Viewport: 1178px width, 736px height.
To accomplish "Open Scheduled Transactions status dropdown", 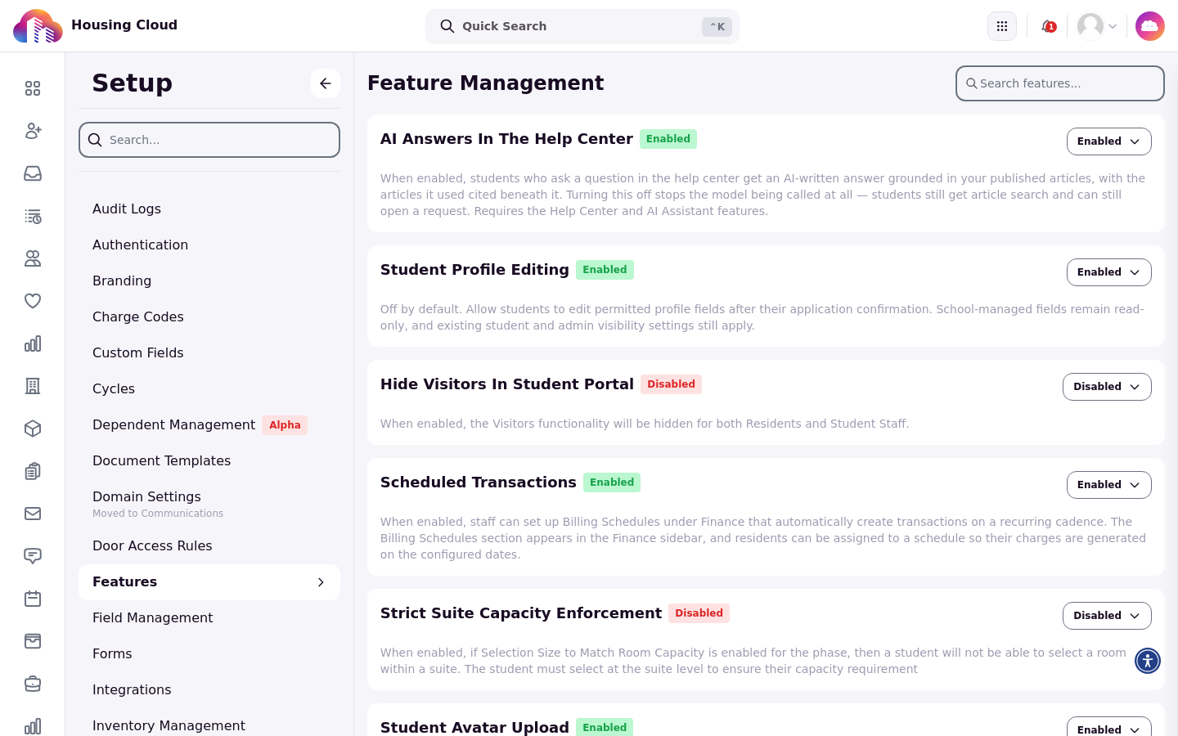I will coord(1108,485).
